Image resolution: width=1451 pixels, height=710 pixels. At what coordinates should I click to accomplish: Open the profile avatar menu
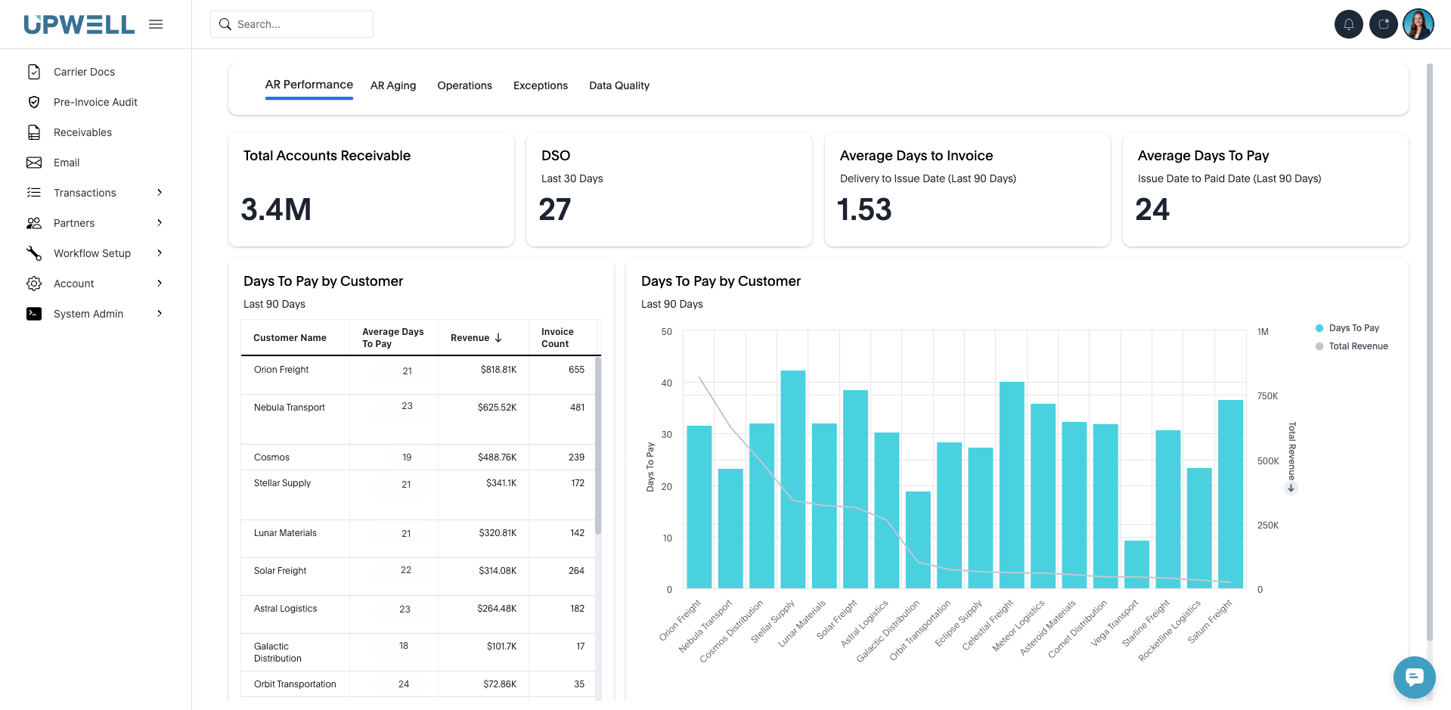[x=1418, y=24]
